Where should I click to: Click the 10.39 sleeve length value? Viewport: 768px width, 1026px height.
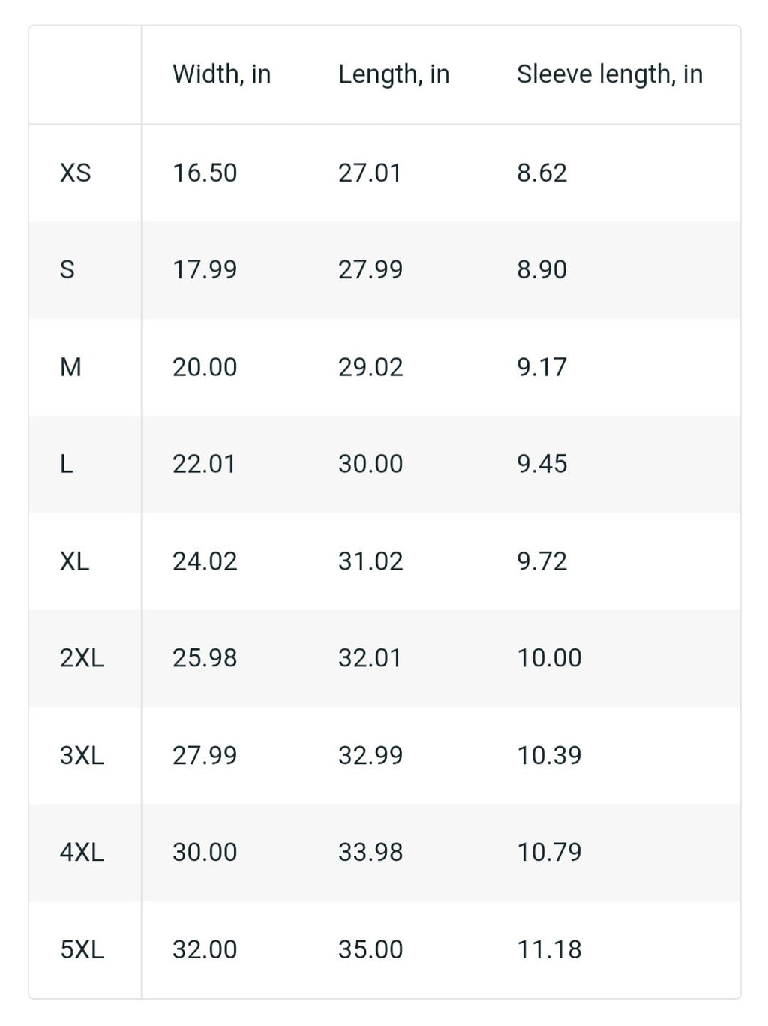click(x=549, y=755)
